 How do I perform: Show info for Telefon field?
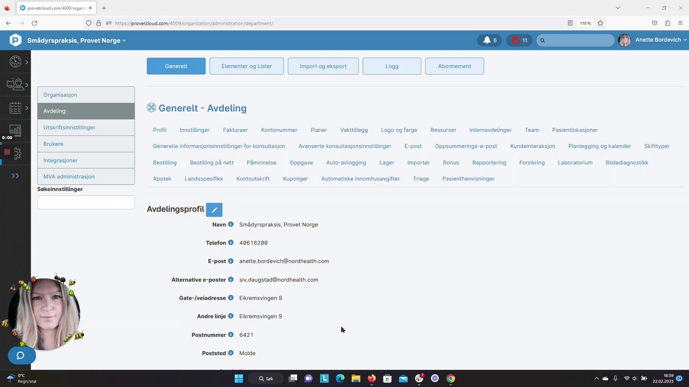point(230,242)
